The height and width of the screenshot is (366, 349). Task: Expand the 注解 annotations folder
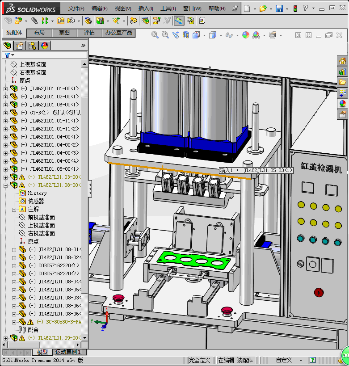tap(14, 210)
